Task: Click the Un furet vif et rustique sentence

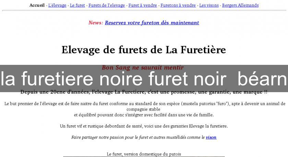Action: (144, 126)
